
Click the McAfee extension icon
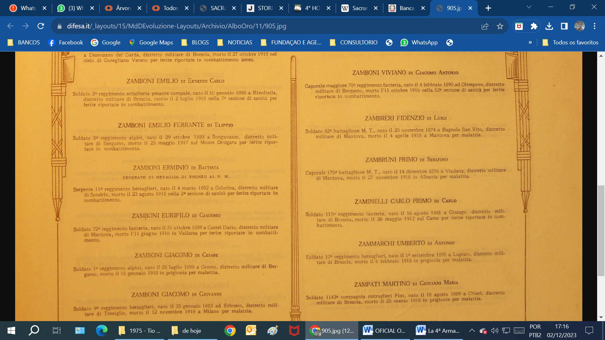click(x=519, y=26)
